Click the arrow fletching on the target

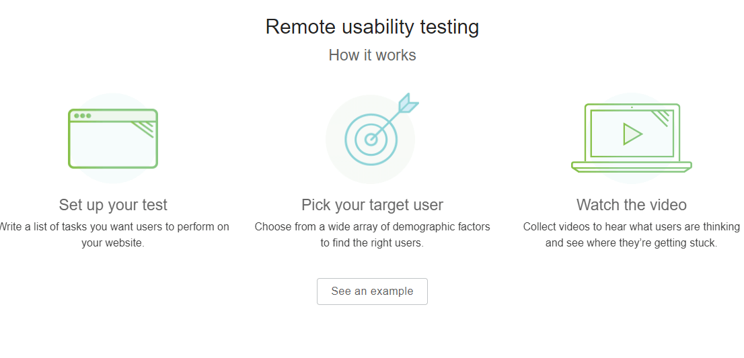coord(408,104)
